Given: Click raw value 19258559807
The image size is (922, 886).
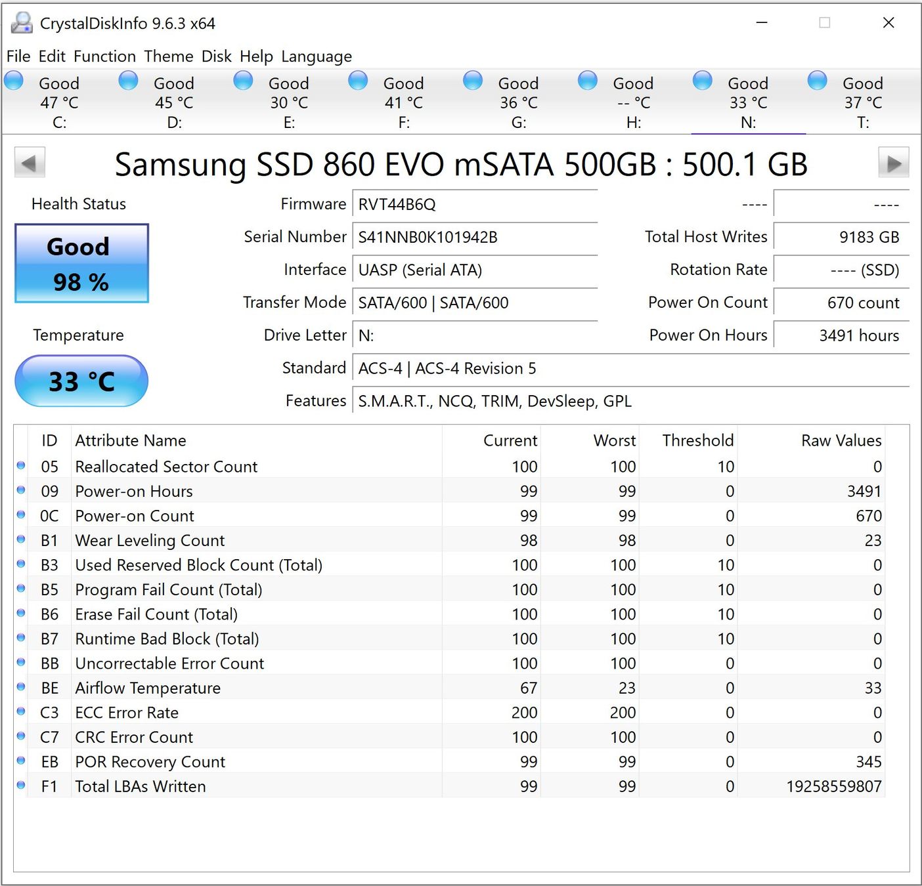Looking at the screenshot, I should pyautogui.click(x=834, y=786).
